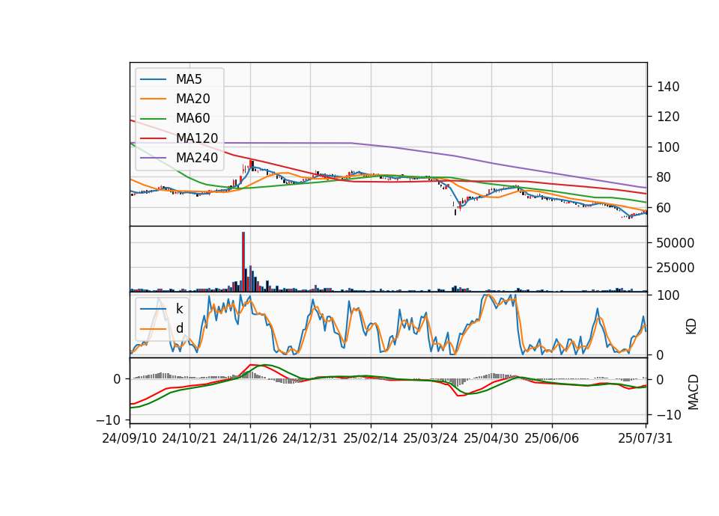Click the 140 price axis tick label

667,87
